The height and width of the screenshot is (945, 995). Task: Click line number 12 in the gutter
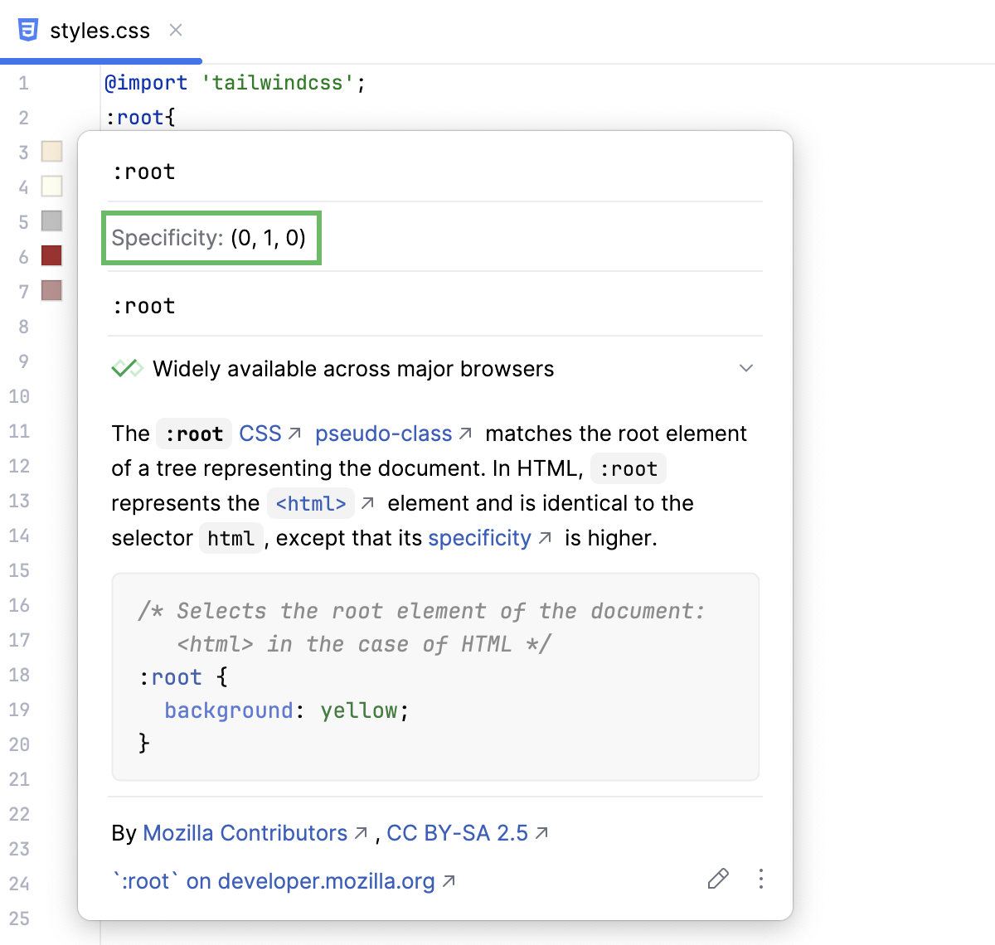tap(19, 466)
